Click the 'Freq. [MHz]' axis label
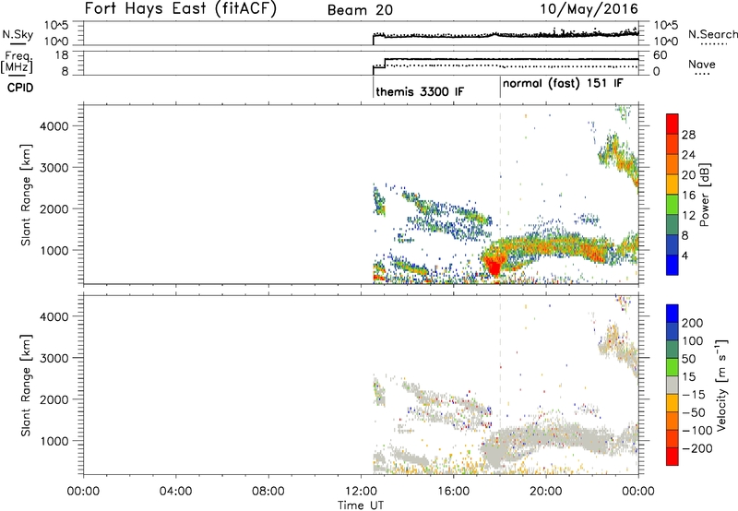Image resolution: width=738 pixels, height=511 pixels. click(x=18, y=62)
